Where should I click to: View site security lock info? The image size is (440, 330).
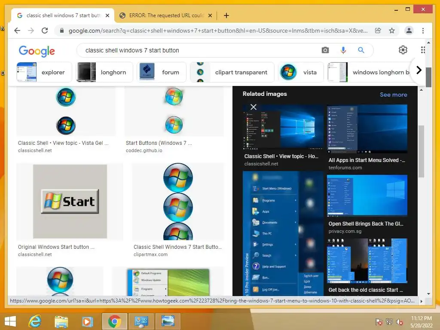click(x=62, y=31)
